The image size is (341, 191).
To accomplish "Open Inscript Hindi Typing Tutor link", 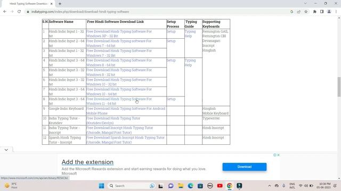I will point(119,130).
